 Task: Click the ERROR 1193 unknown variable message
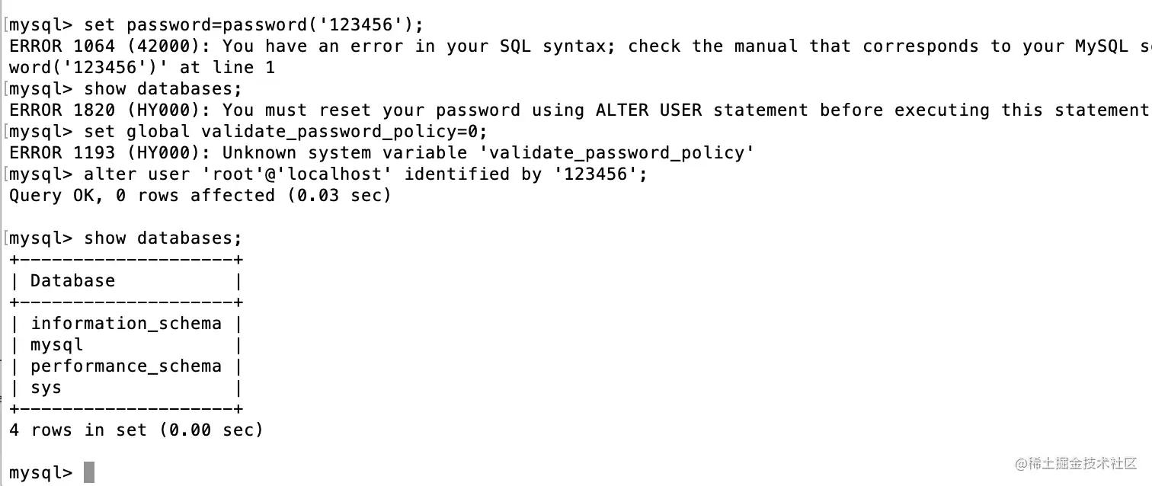pos(381,153)
